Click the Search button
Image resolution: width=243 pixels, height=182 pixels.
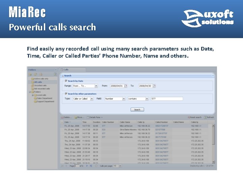pyautogui.click(x=137, y=110)
